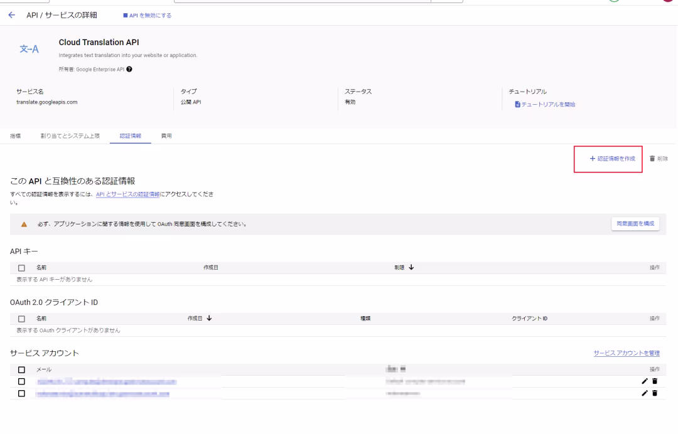The image size is (678, 434).
Task: Delete the first service account with trash icon
Action: click(655, 381)
